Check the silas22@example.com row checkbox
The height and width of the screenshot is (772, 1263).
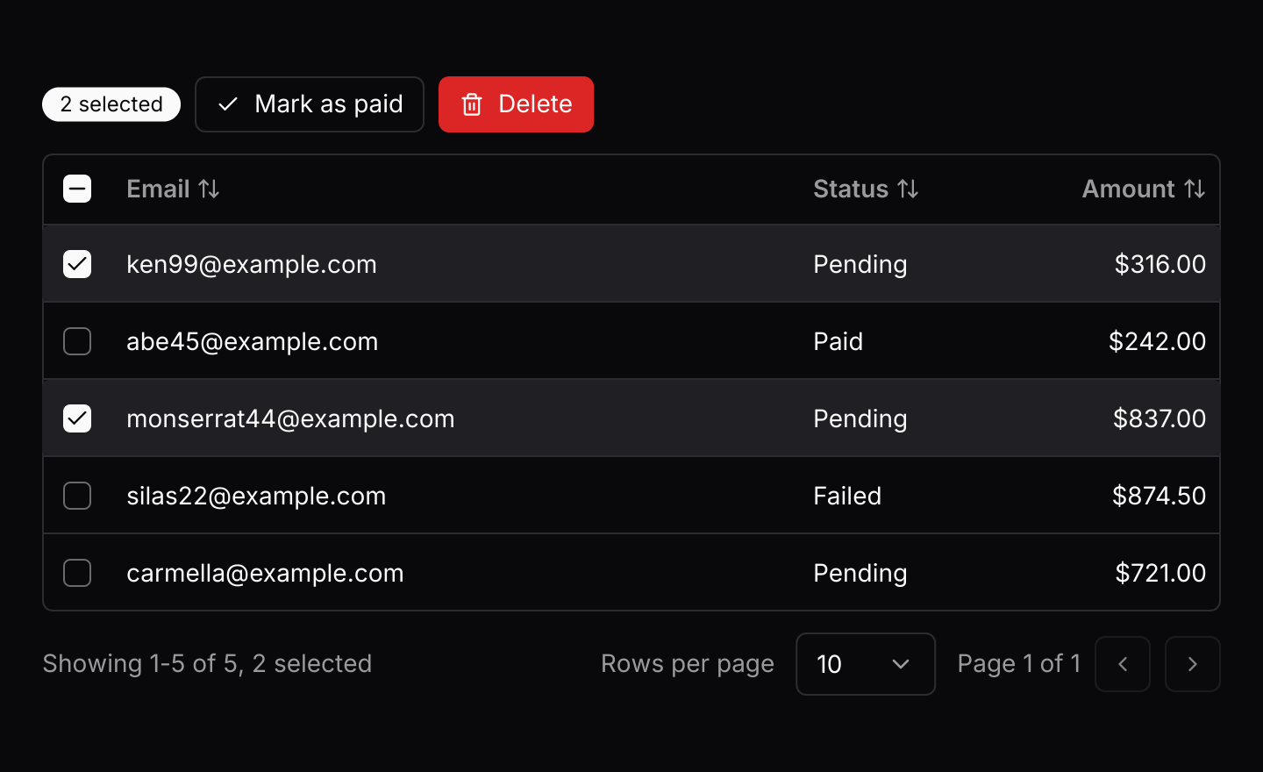77,496
